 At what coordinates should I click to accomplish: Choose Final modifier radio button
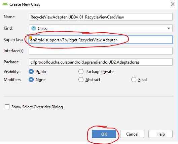[134, 80]
